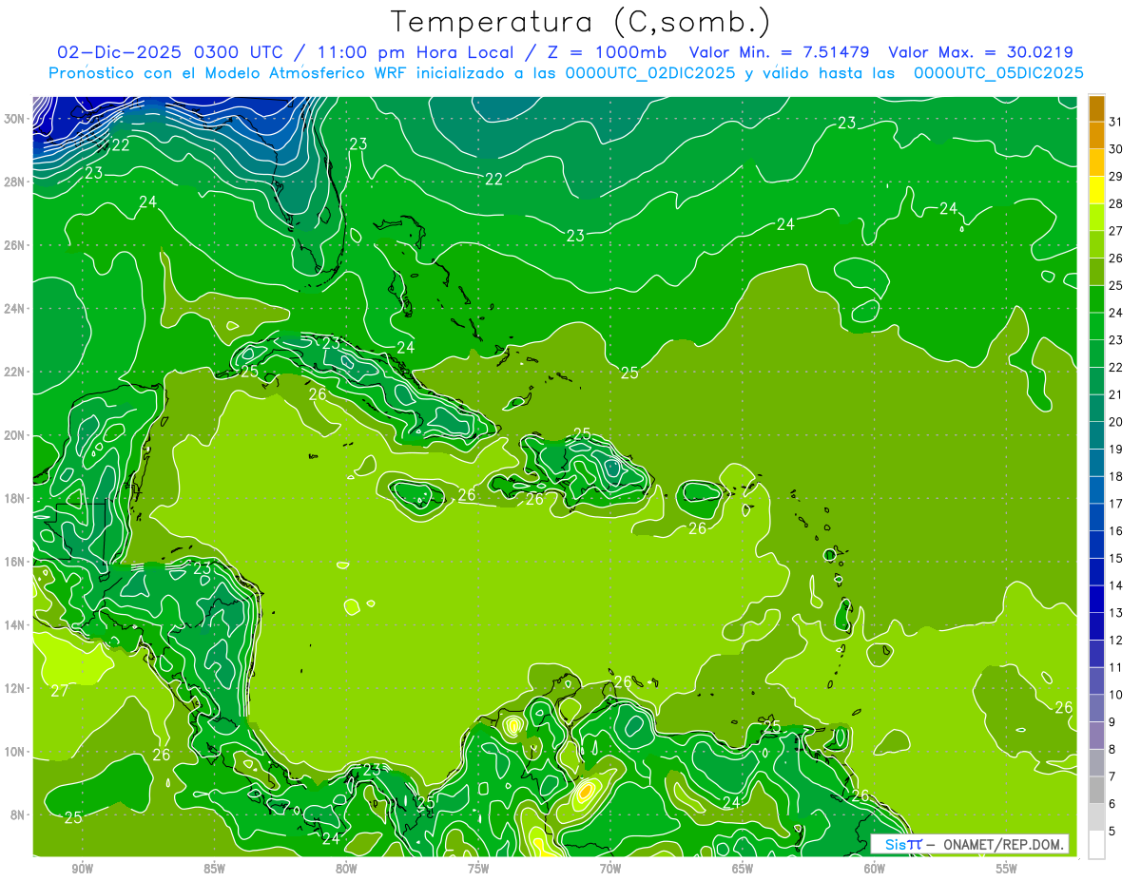Click the 80W longitude label
Viewport: 1141px width, 881px height.
(346, 870)
